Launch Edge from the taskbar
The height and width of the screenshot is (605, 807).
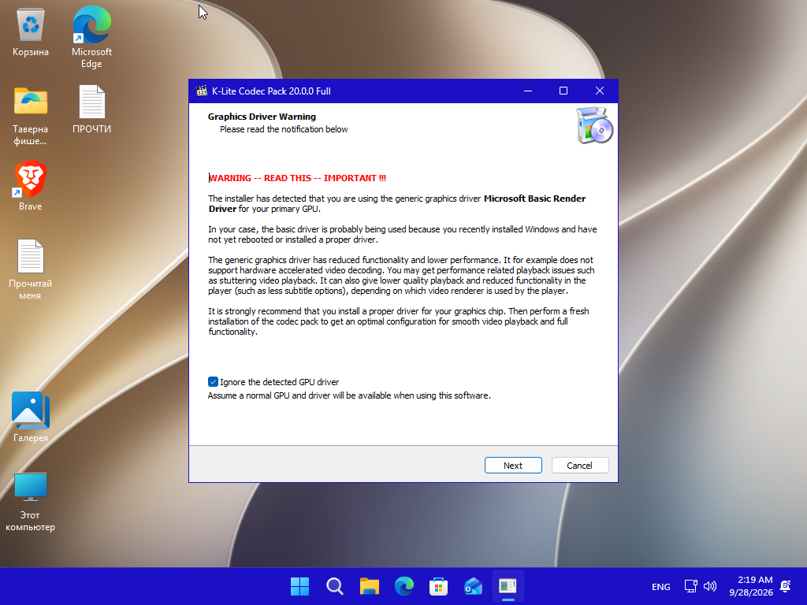pyautogui.click(x=404, y=586)
